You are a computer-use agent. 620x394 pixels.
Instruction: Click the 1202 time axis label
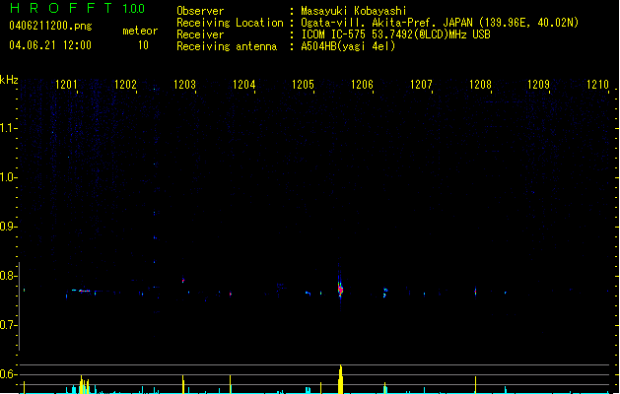(x=125, y=84)
